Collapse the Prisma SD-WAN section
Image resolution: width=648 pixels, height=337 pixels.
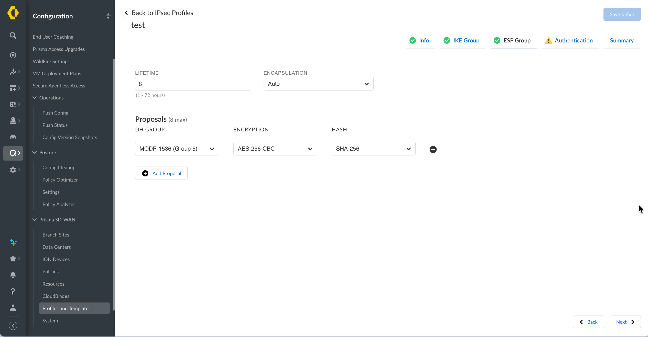click(35, 220)
